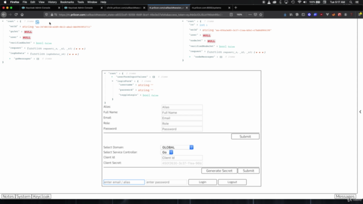
Task: Open the MetaMask fox extension icon
Action: coord(334,15)
